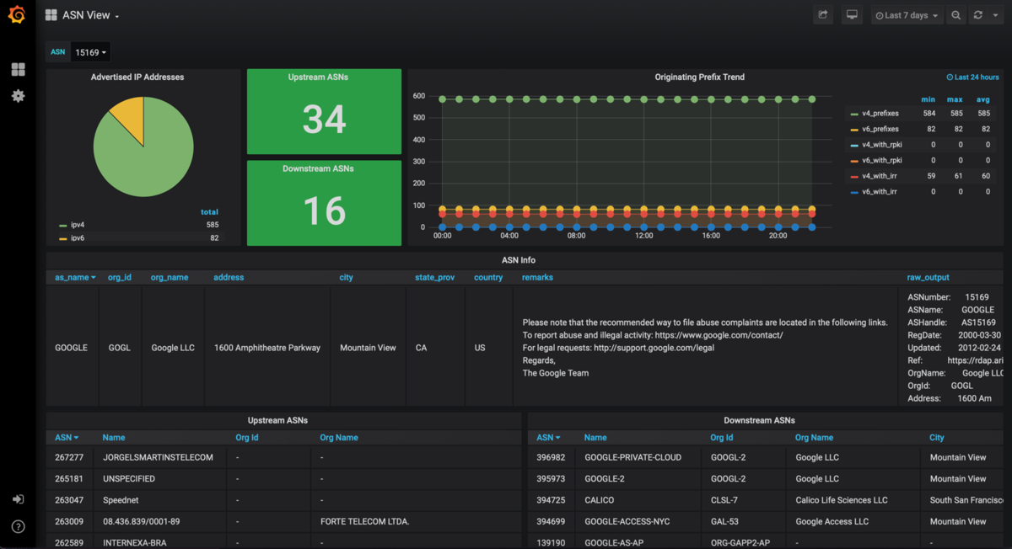The height and width of the screenshot is (549, 1012).
Task: Switch to TV view mode icon
Action: pos(852,15)
